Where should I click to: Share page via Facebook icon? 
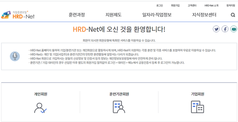point(225,29)
